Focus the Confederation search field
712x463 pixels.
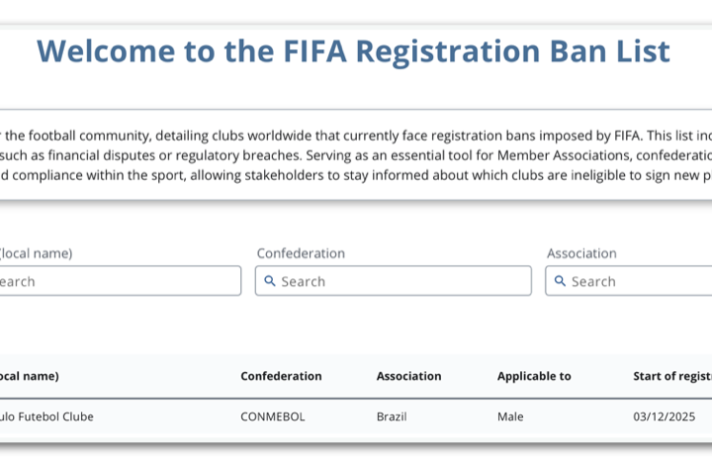tap(400, 281)
